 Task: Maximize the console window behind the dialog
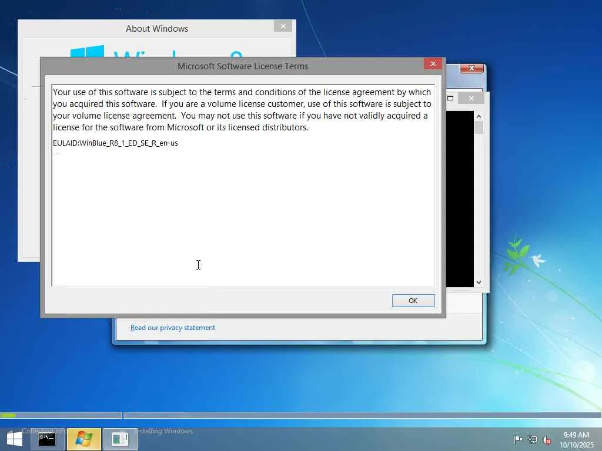click(x=451, y=98)
